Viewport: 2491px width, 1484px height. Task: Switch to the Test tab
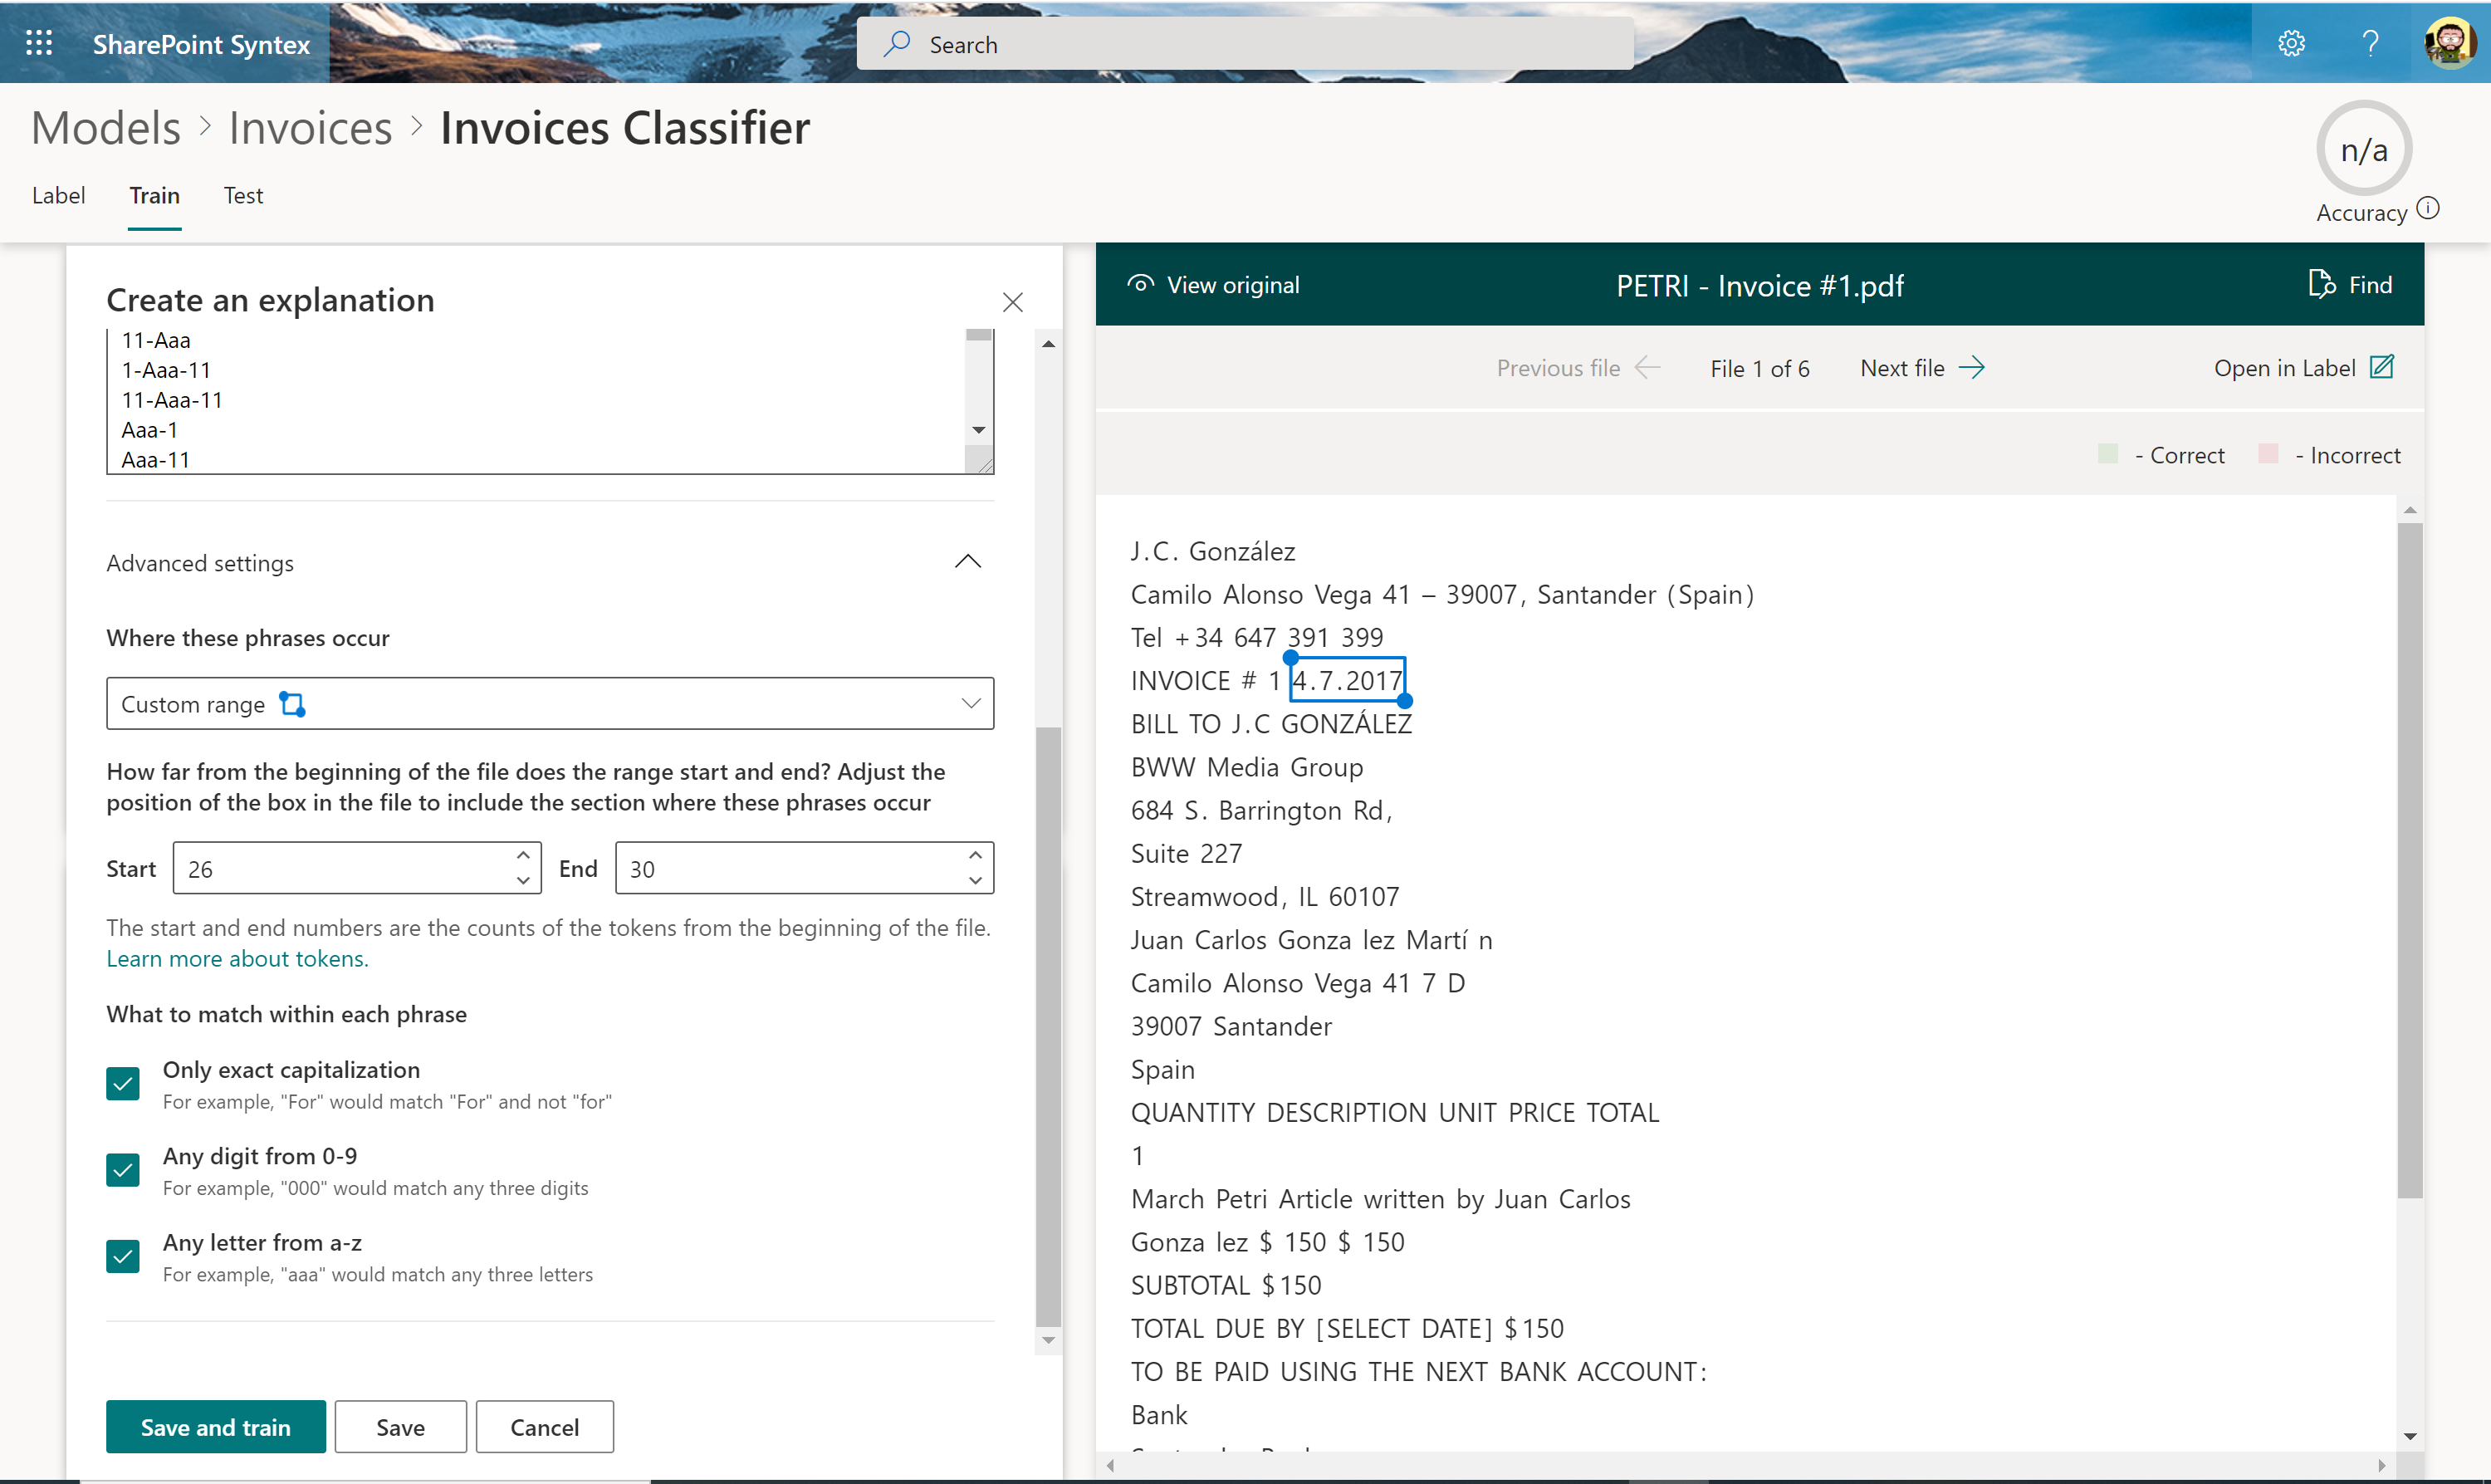243,195
